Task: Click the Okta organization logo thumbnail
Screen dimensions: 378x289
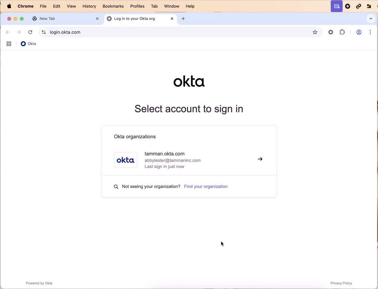Action: [125, 160]
